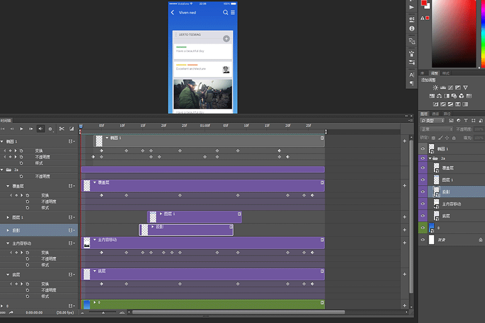Add an Exposure adjustment icon
The height and width of the screenshot is (323, 485).
coord(458,87)
